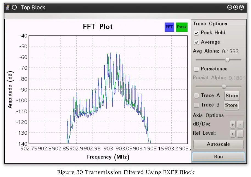Screen dimensions: 251x177
Task: Lower Ref Level with the minus button
Action: (x=240, y=134)
